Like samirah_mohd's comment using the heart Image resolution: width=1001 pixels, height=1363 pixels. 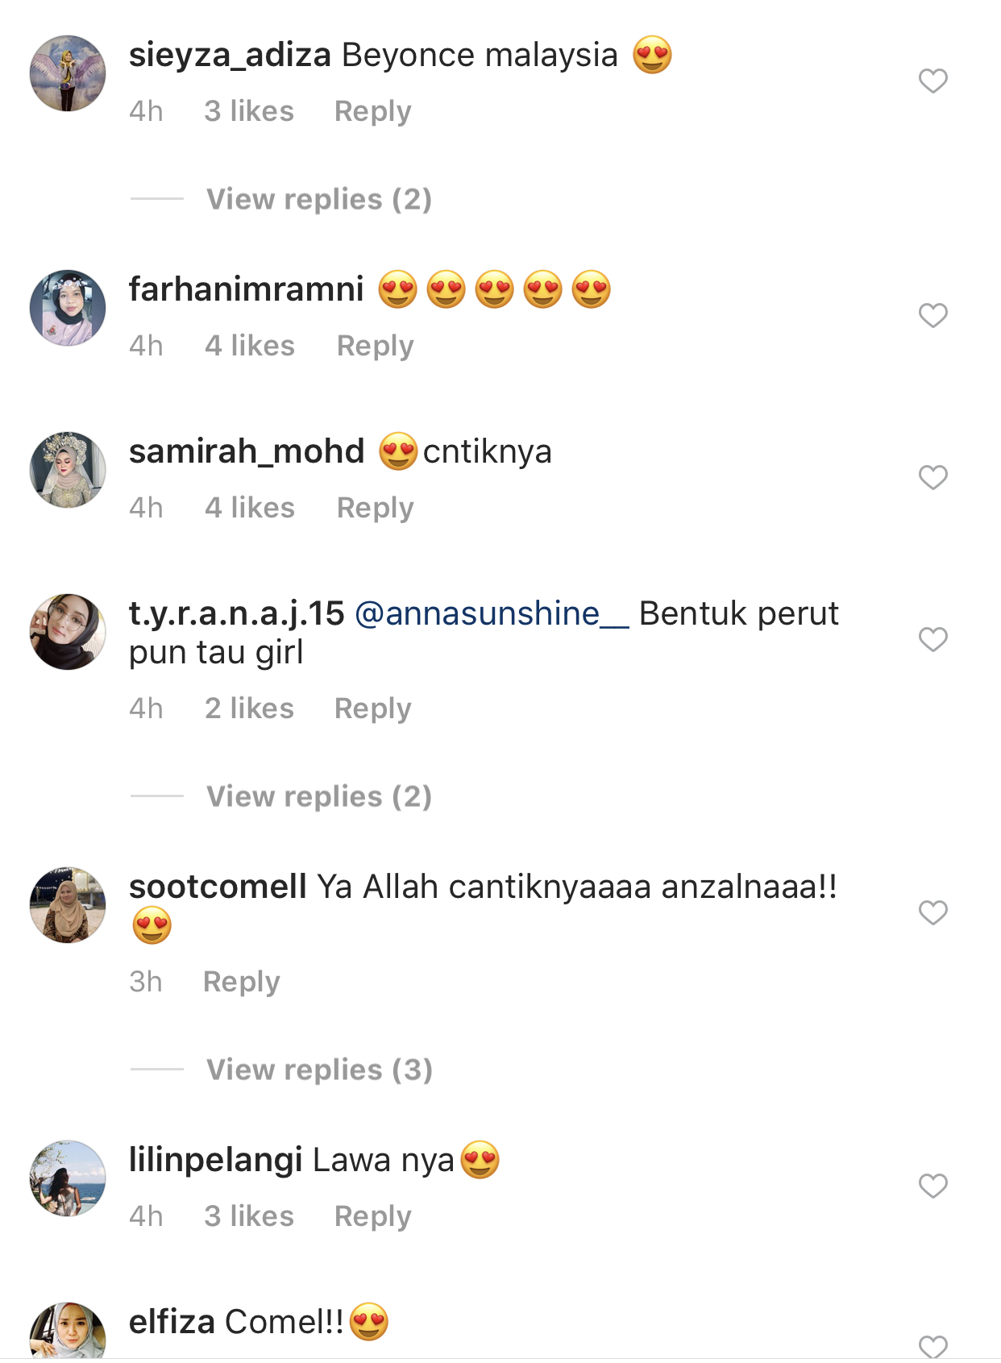(x=932, y=477)
